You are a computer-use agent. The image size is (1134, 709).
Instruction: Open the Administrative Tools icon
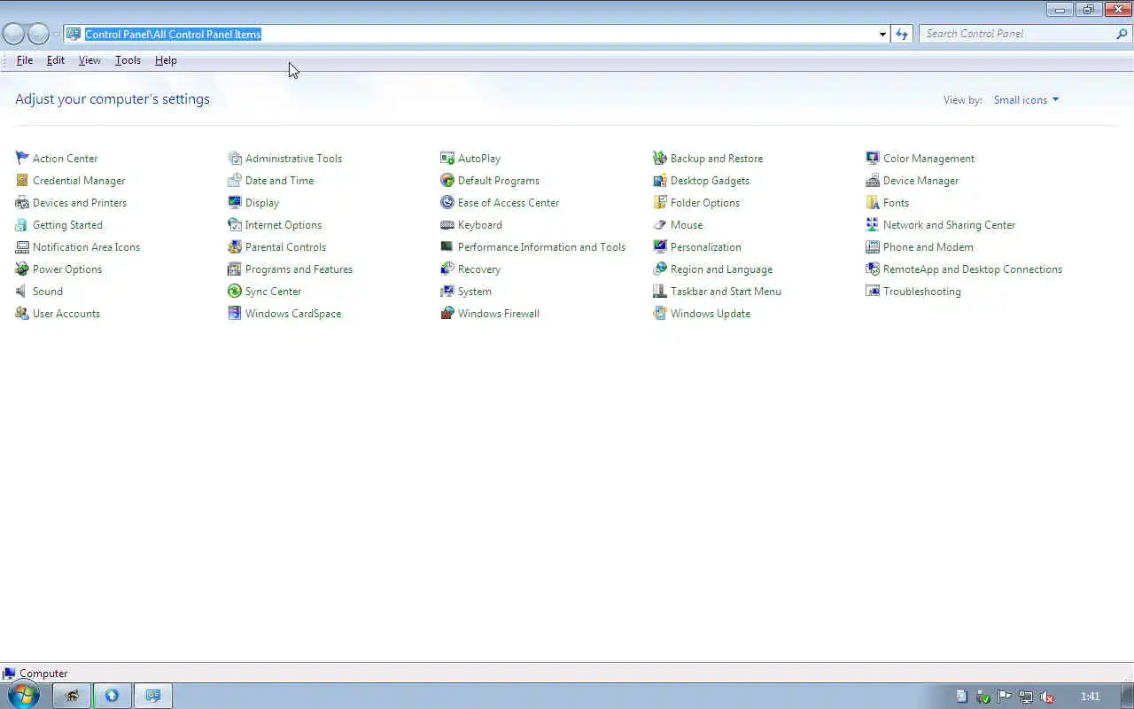(235, 159)
